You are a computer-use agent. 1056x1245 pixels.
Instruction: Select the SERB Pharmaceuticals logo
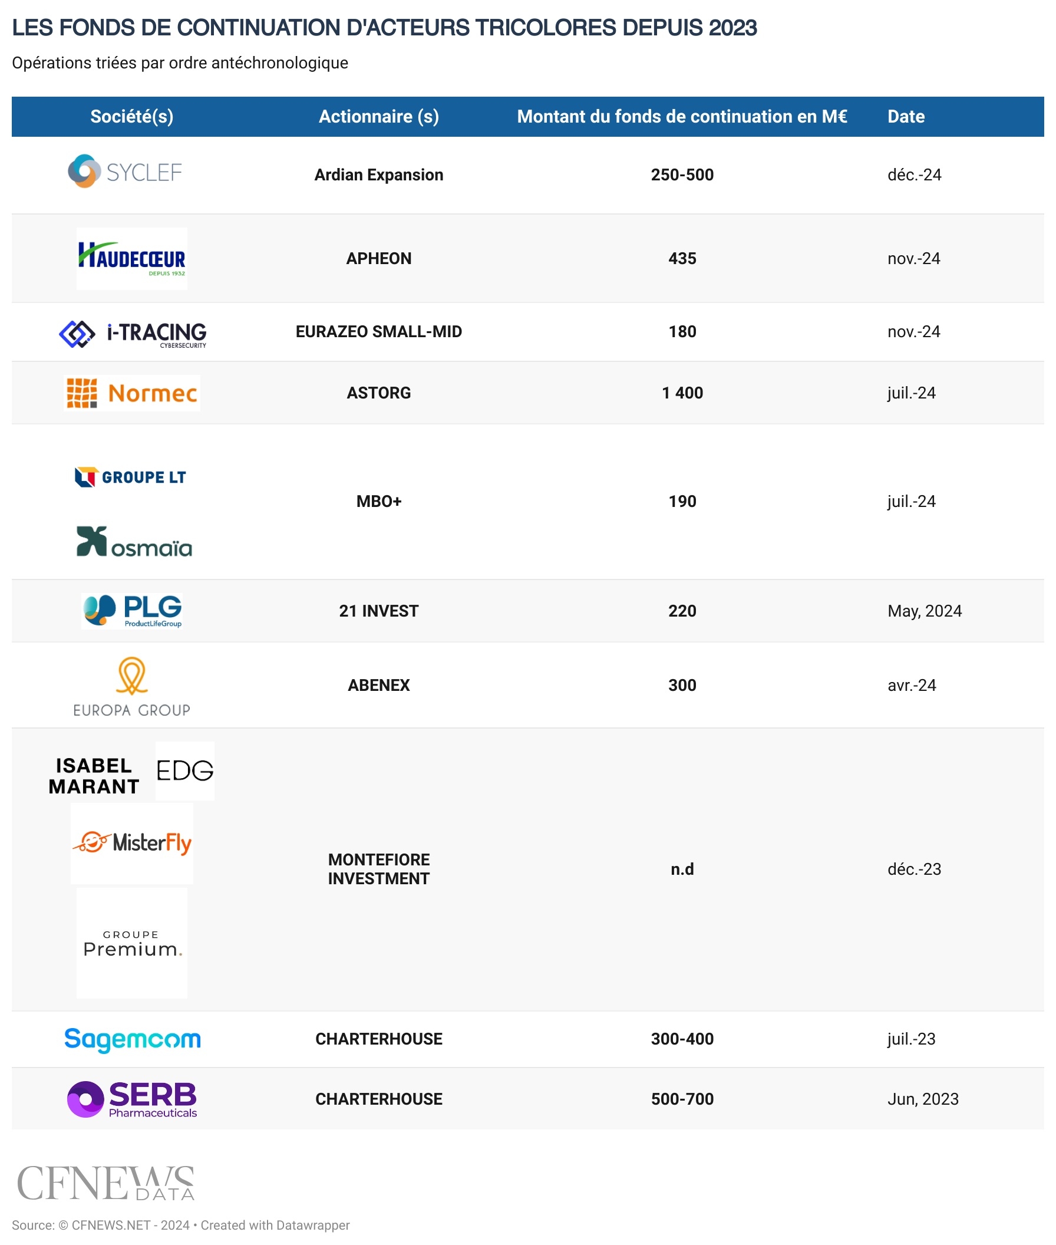pos(131,1099)
